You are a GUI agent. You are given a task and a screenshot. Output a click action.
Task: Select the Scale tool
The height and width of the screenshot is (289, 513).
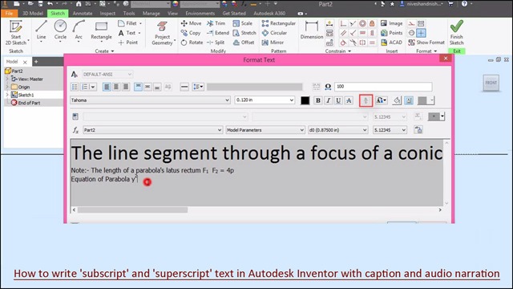[242, 23]
